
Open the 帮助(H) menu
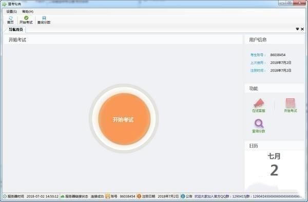[x=28, y=12]
